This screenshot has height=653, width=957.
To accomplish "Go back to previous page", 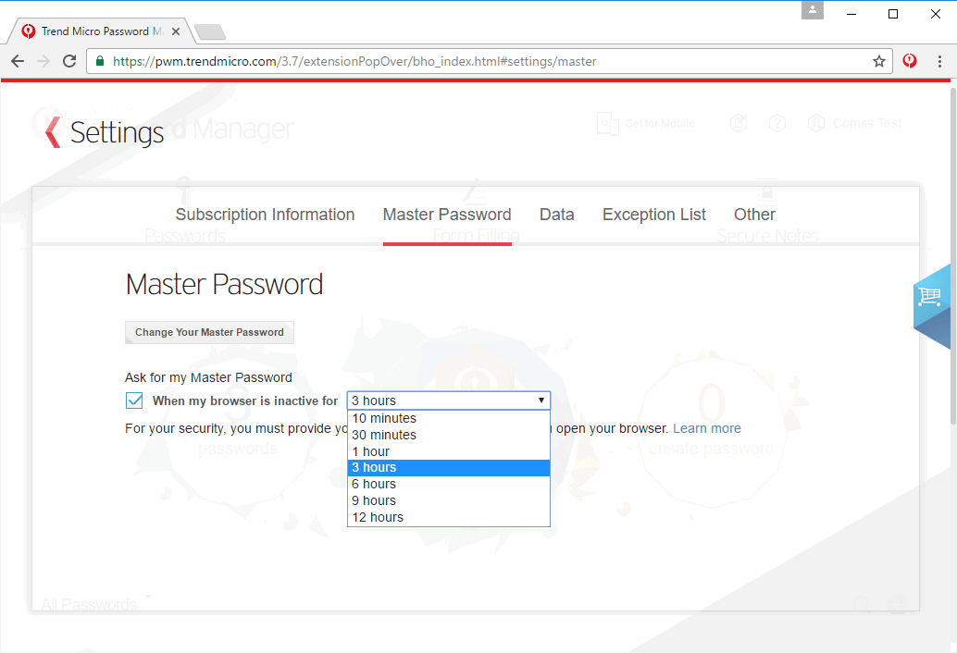I will (18, 62).
